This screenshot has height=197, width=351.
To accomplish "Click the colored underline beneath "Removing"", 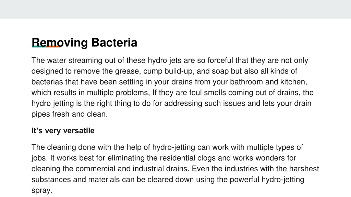I will [46, 47].
